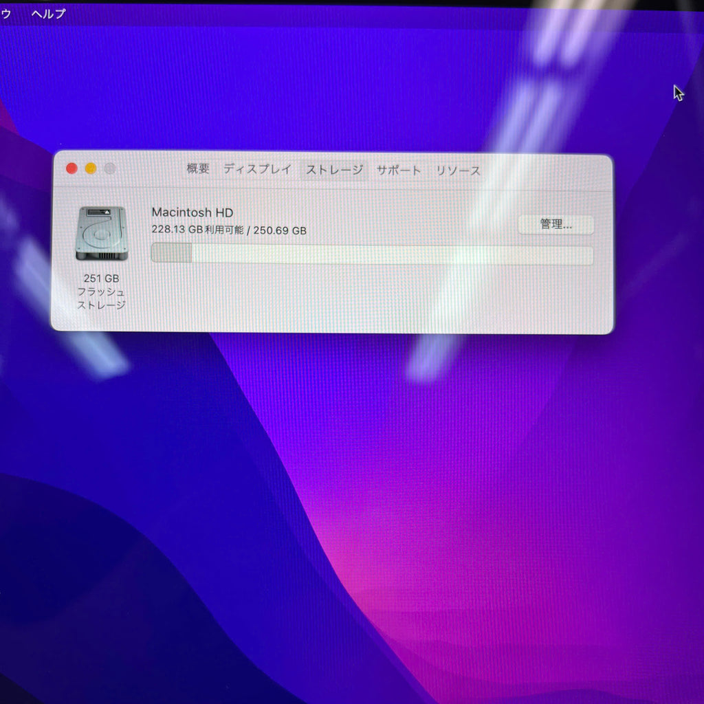The height and width of the screenshot is (704, 704).
Task: Open the ヘルプ menu in menu bar
Action: 49,14
